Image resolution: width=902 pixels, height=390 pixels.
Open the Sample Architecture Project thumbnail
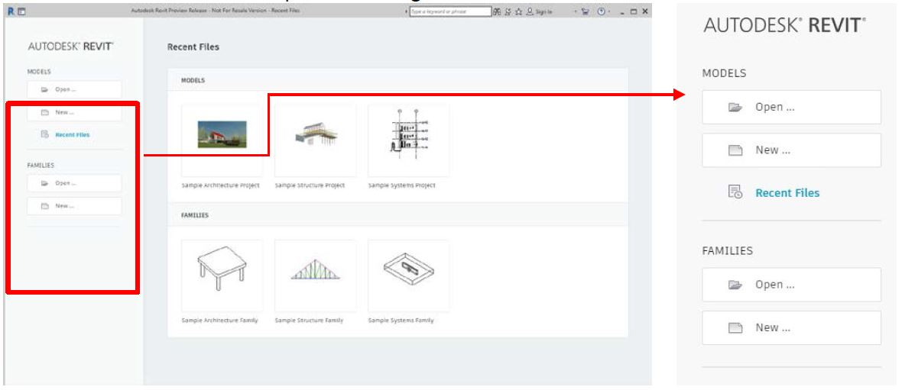tap(222, 140)
